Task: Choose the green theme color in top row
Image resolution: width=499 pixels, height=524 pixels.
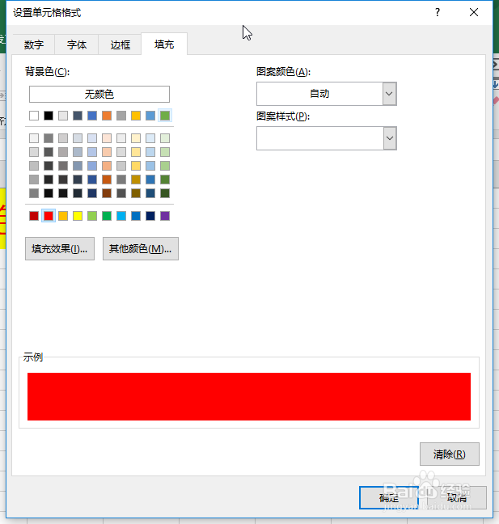Action: pyautogui.click(x=165, y=116)
